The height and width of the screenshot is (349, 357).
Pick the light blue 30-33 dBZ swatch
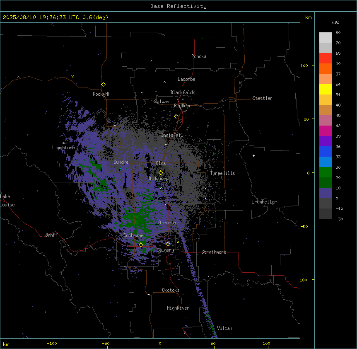(x=326, y=162)
